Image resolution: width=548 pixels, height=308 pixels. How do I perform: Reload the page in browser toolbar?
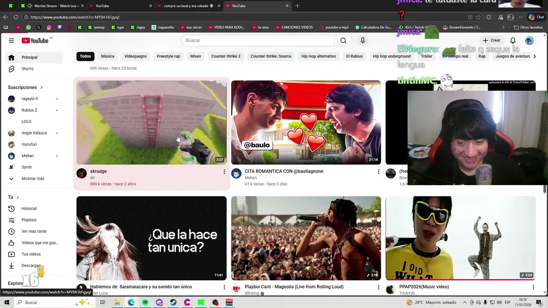[x=16, y=17]
